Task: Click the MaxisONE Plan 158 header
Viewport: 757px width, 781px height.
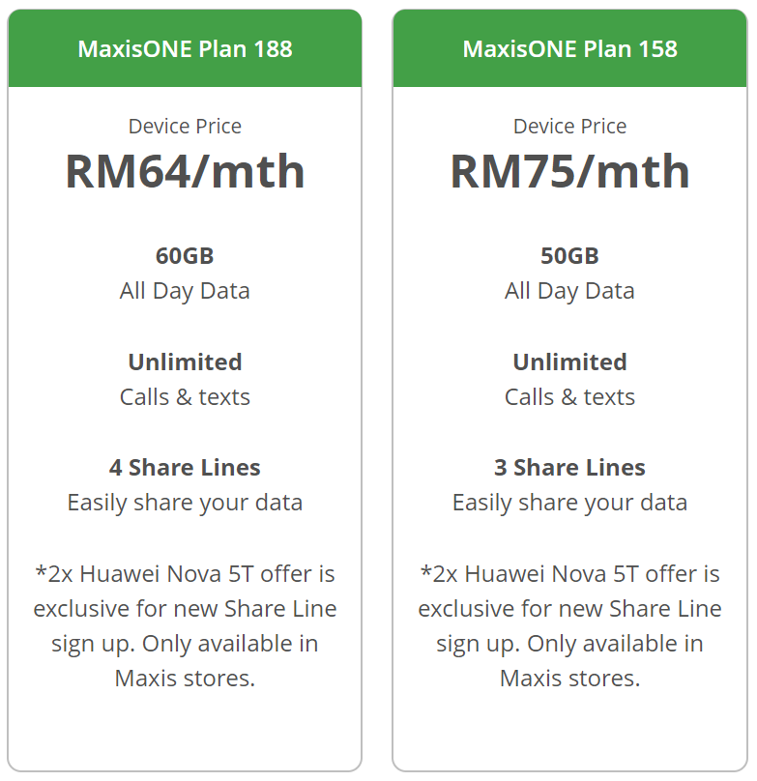Action: click(569, 49)
